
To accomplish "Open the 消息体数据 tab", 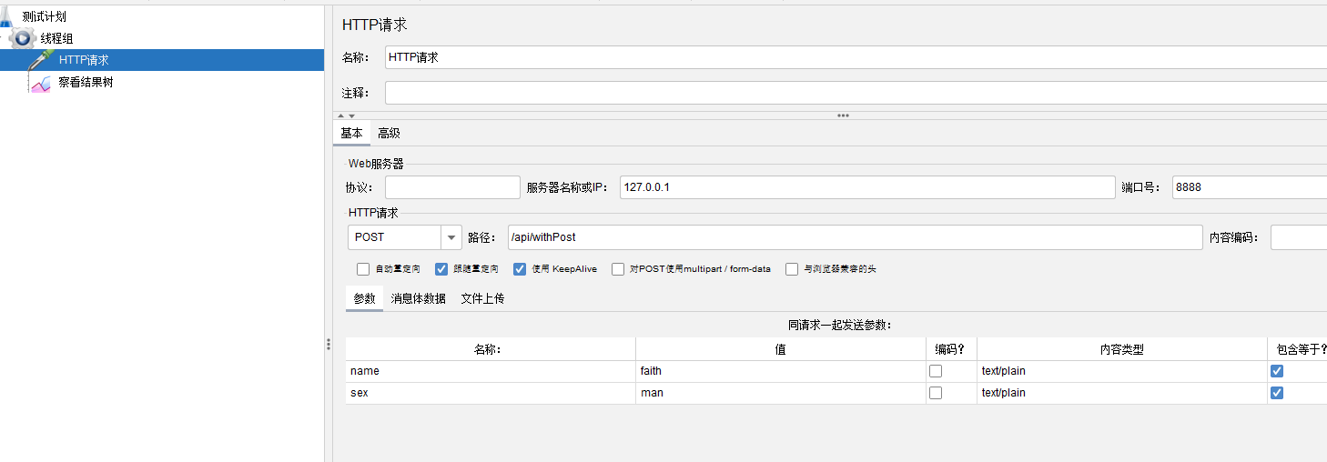I will (419, 298).
